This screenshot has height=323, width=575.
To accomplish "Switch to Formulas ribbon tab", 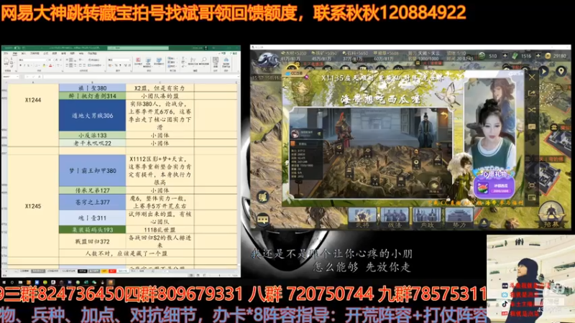I will click(46, 53).
